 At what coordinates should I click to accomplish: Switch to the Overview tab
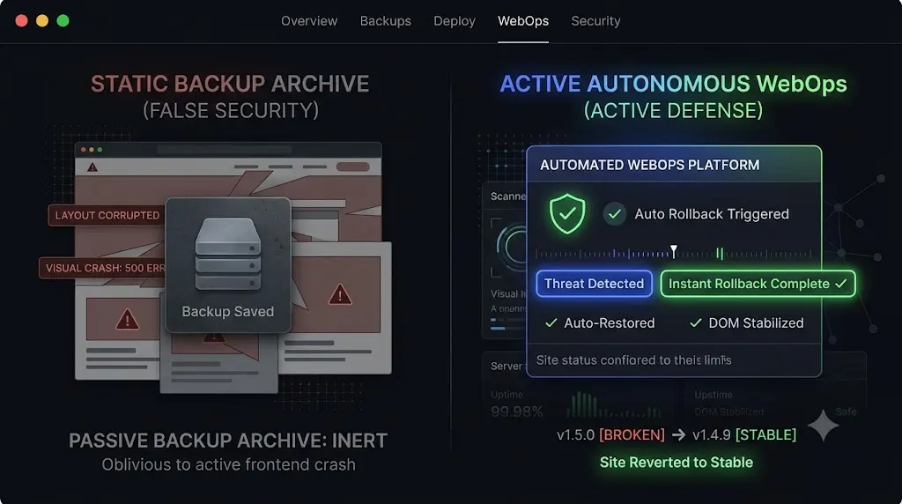point(309,21)
